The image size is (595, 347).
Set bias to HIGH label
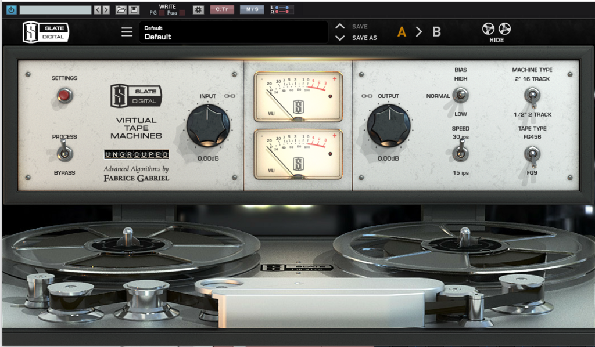click(461, 79)
